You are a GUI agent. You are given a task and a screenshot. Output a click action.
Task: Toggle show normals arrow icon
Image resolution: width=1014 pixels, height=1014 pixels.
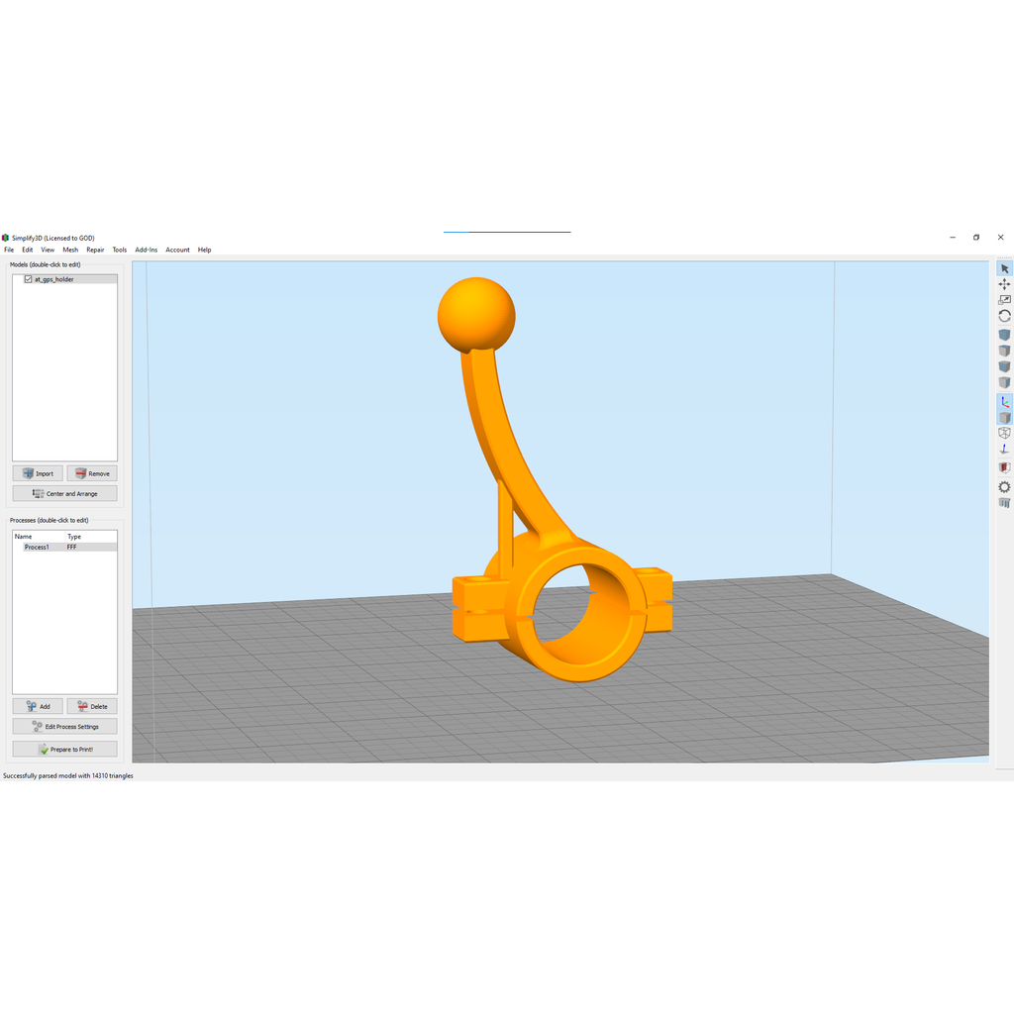pyautogui.click(x=1004, y=449)
